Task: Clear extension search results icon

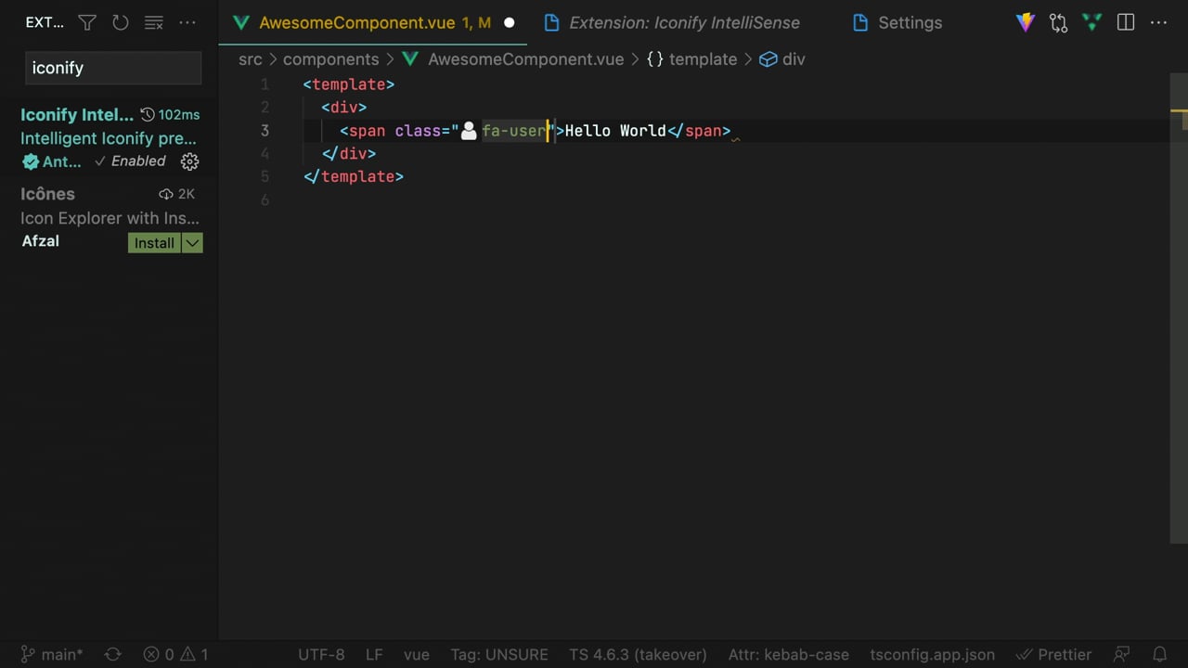Action: tap(154, 23)
